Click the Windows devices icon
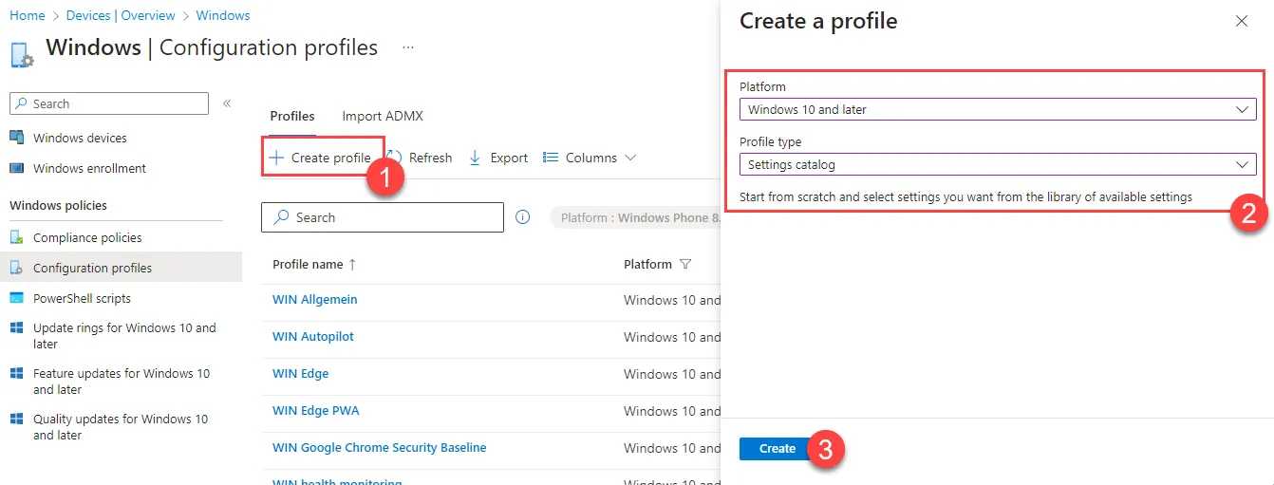This screenshot has width=1274, height=485. pyautogui.click(x=17, y=138)
